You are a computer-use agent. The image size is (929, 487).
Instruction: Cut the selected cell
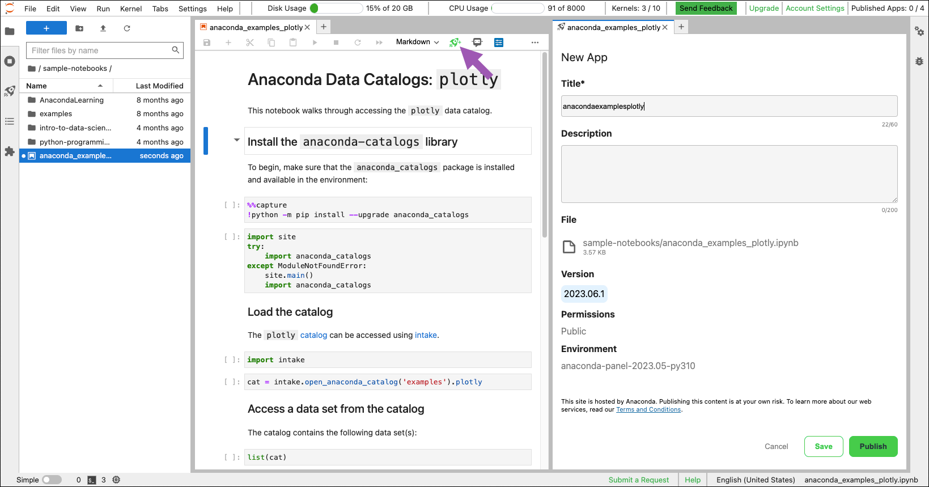tap(250, 43)
